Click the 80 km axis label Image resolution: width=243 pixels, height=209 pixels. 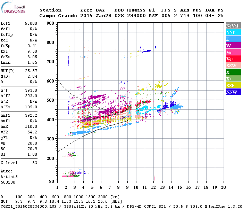coord(52,181)
